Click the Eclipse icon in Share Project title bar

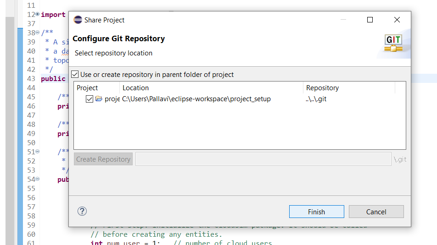78,20
